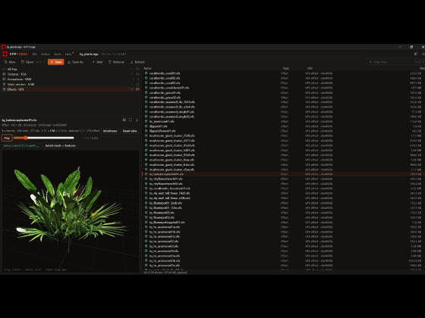This screenshot has width=425, height=318.
Task: Toggle the Animations category checkmark
Action: coord(134,79)
